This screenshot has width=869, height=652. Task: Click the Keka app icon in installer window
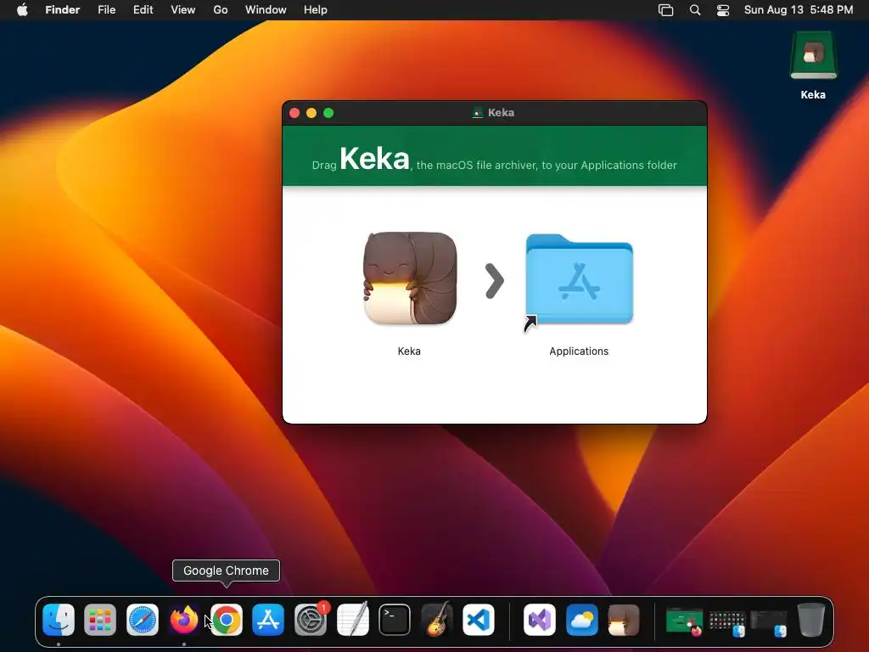tap(410, 278)
